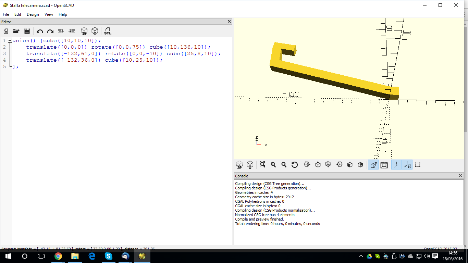Click the Zoom Out magnifier icon
The width and height of the screenshot is (468, 263).
pyautogui.click(x=284, y=165)
